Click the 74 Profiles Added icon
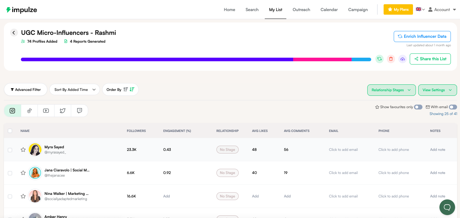Viewport: 460px width, 218px height. (x=23, y=41)
